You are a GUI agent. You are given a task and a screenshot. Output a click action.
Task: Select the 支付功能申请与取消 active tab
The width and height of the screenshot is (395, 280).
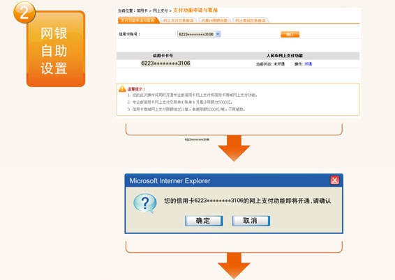137,20
